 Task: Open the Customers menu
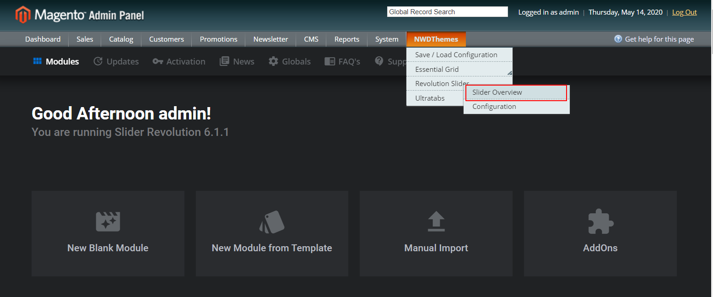point(167,39)
